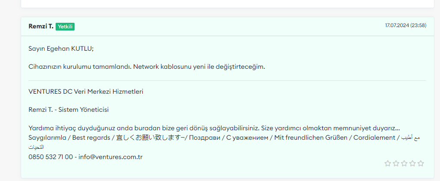Choose the fourth star in the rating
The image size is (440, 181).
click(412, 163)
